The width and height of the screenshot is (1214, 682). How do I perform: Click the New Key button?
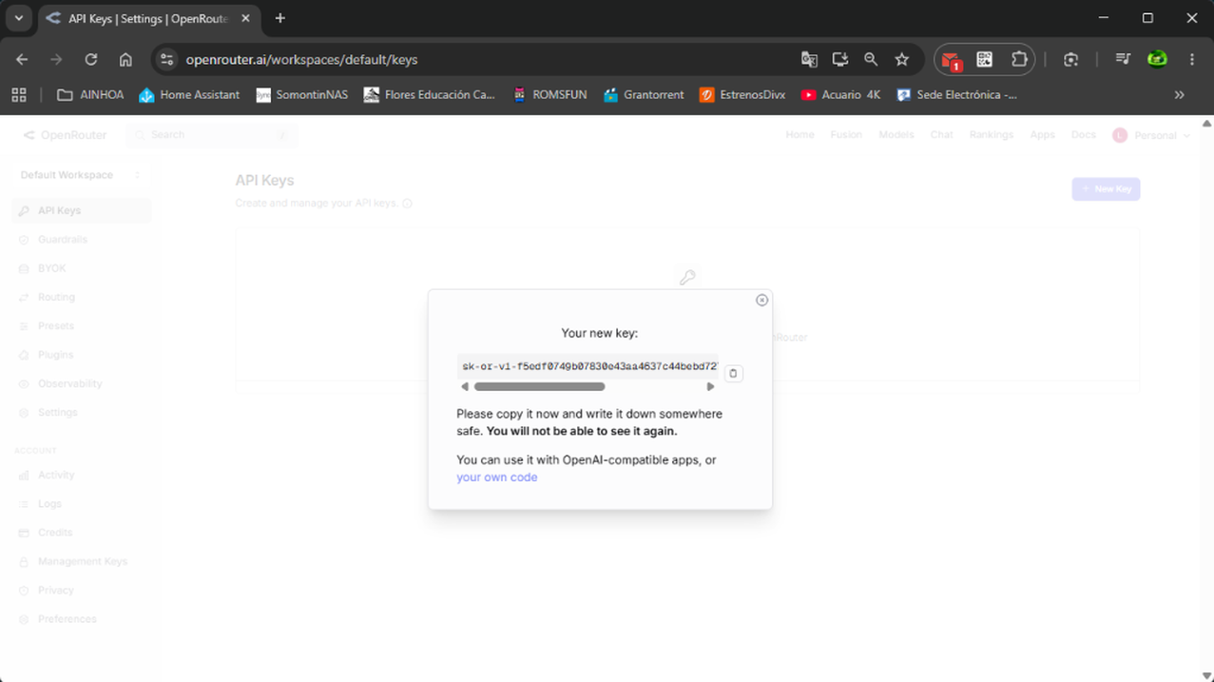click(x=1106, y=189)
